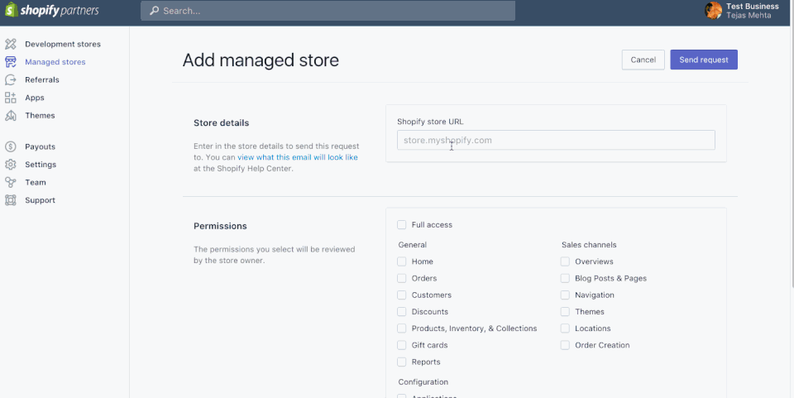Click the Shopify Partners logo
Viewport: 794px width, 398px height.
[x=51, y=10]
